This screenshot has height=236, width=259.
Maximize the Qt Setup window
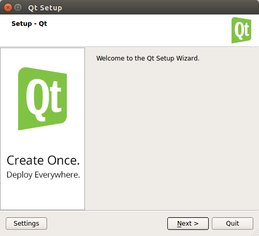18,8
